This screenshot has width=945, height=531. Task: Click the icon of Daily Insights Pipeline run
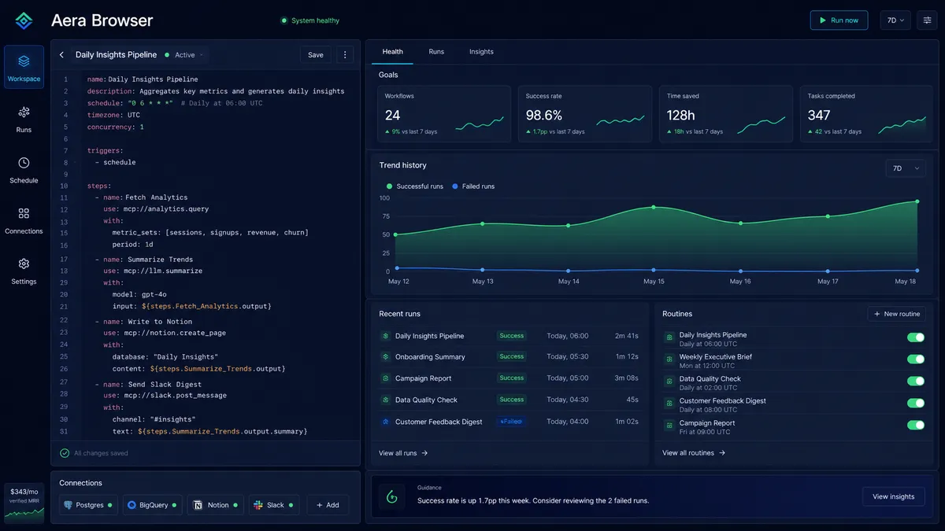point(386,336)
